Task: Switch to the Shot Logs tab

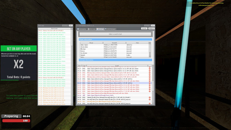Action: pyautogui.click(x=92, y=29)
